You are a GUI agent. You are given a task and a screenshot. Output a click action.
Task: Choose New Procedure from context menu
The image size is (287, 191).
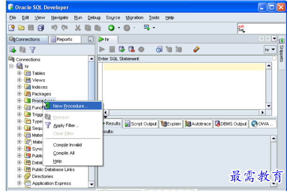(x=73, y=106)
